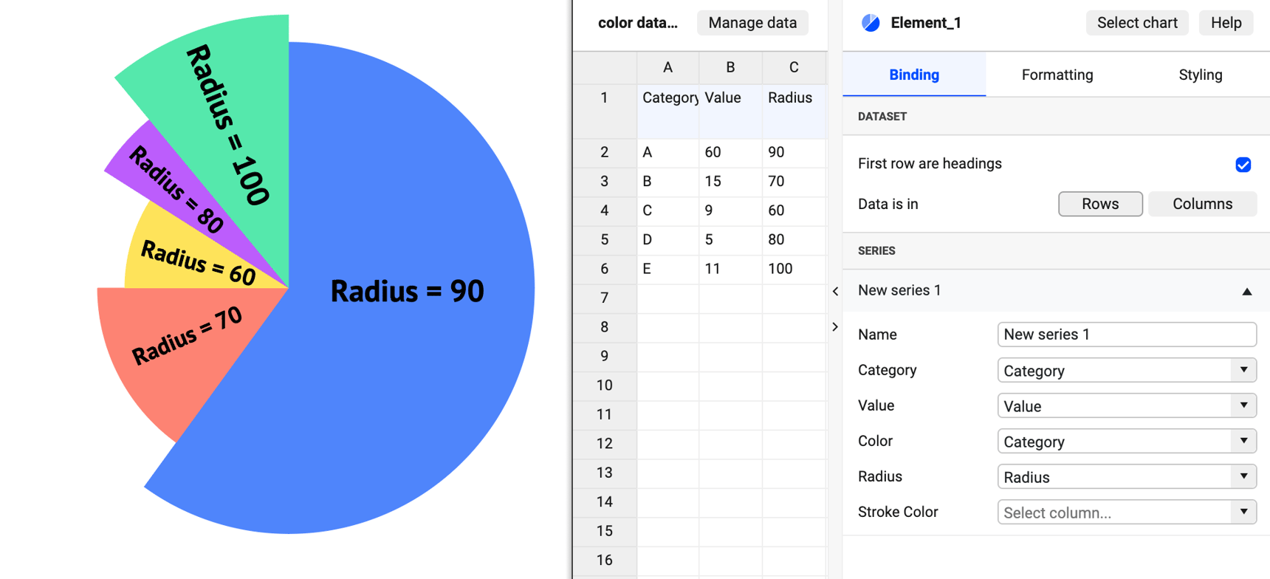The image size is (1270, 579).
Task: Click cell with value 11 in row 6
Action: pyautogui.click(x=731, y=269)
